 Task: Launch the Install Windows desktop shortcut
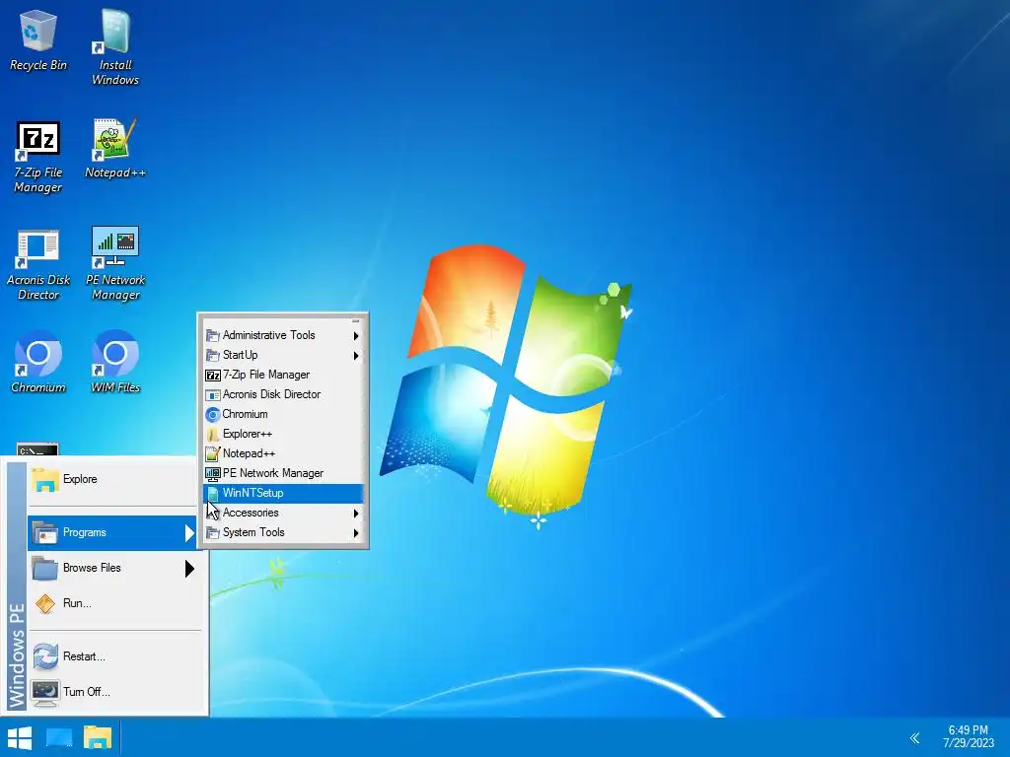tap(115, 47)
